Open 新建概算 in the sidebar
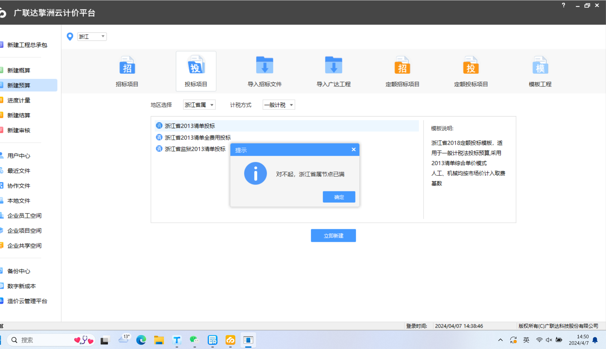Image resolution: width=606 pixels, height=349 pixels. point(19,70)
